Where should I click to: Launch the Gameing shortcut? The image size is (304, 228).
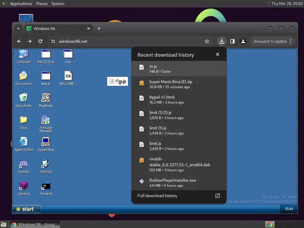[x=24, y=188]
